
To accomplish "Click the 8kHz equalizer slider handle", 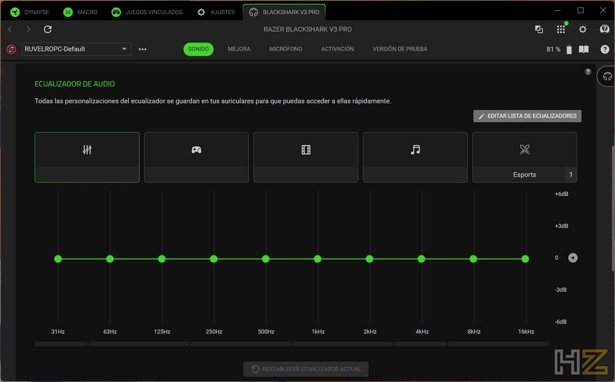I will pyautogui.click(x=474, y=259).
